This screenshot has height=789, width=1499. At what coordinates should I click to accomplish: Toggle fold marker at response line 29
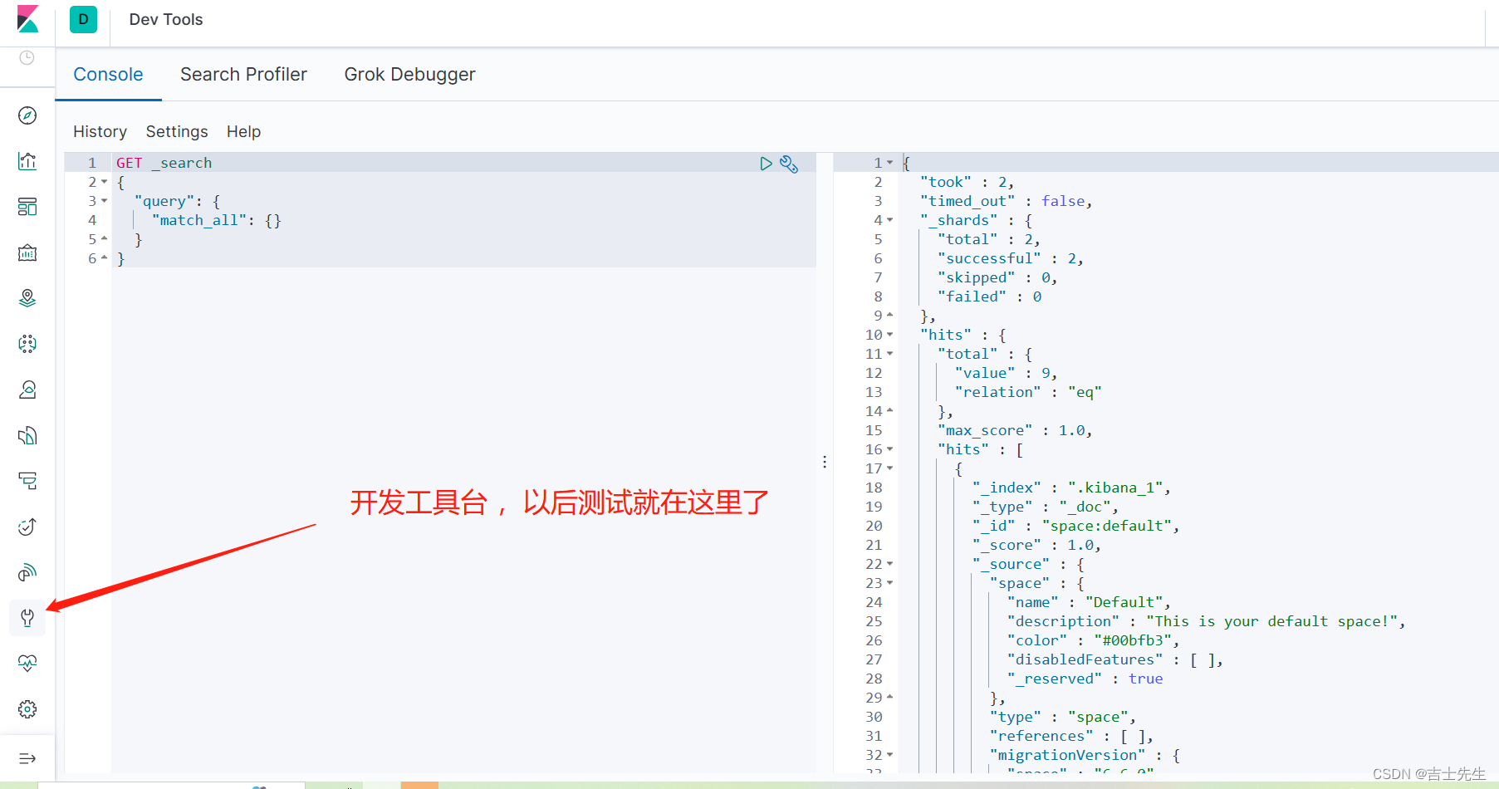tap(890, 698)
